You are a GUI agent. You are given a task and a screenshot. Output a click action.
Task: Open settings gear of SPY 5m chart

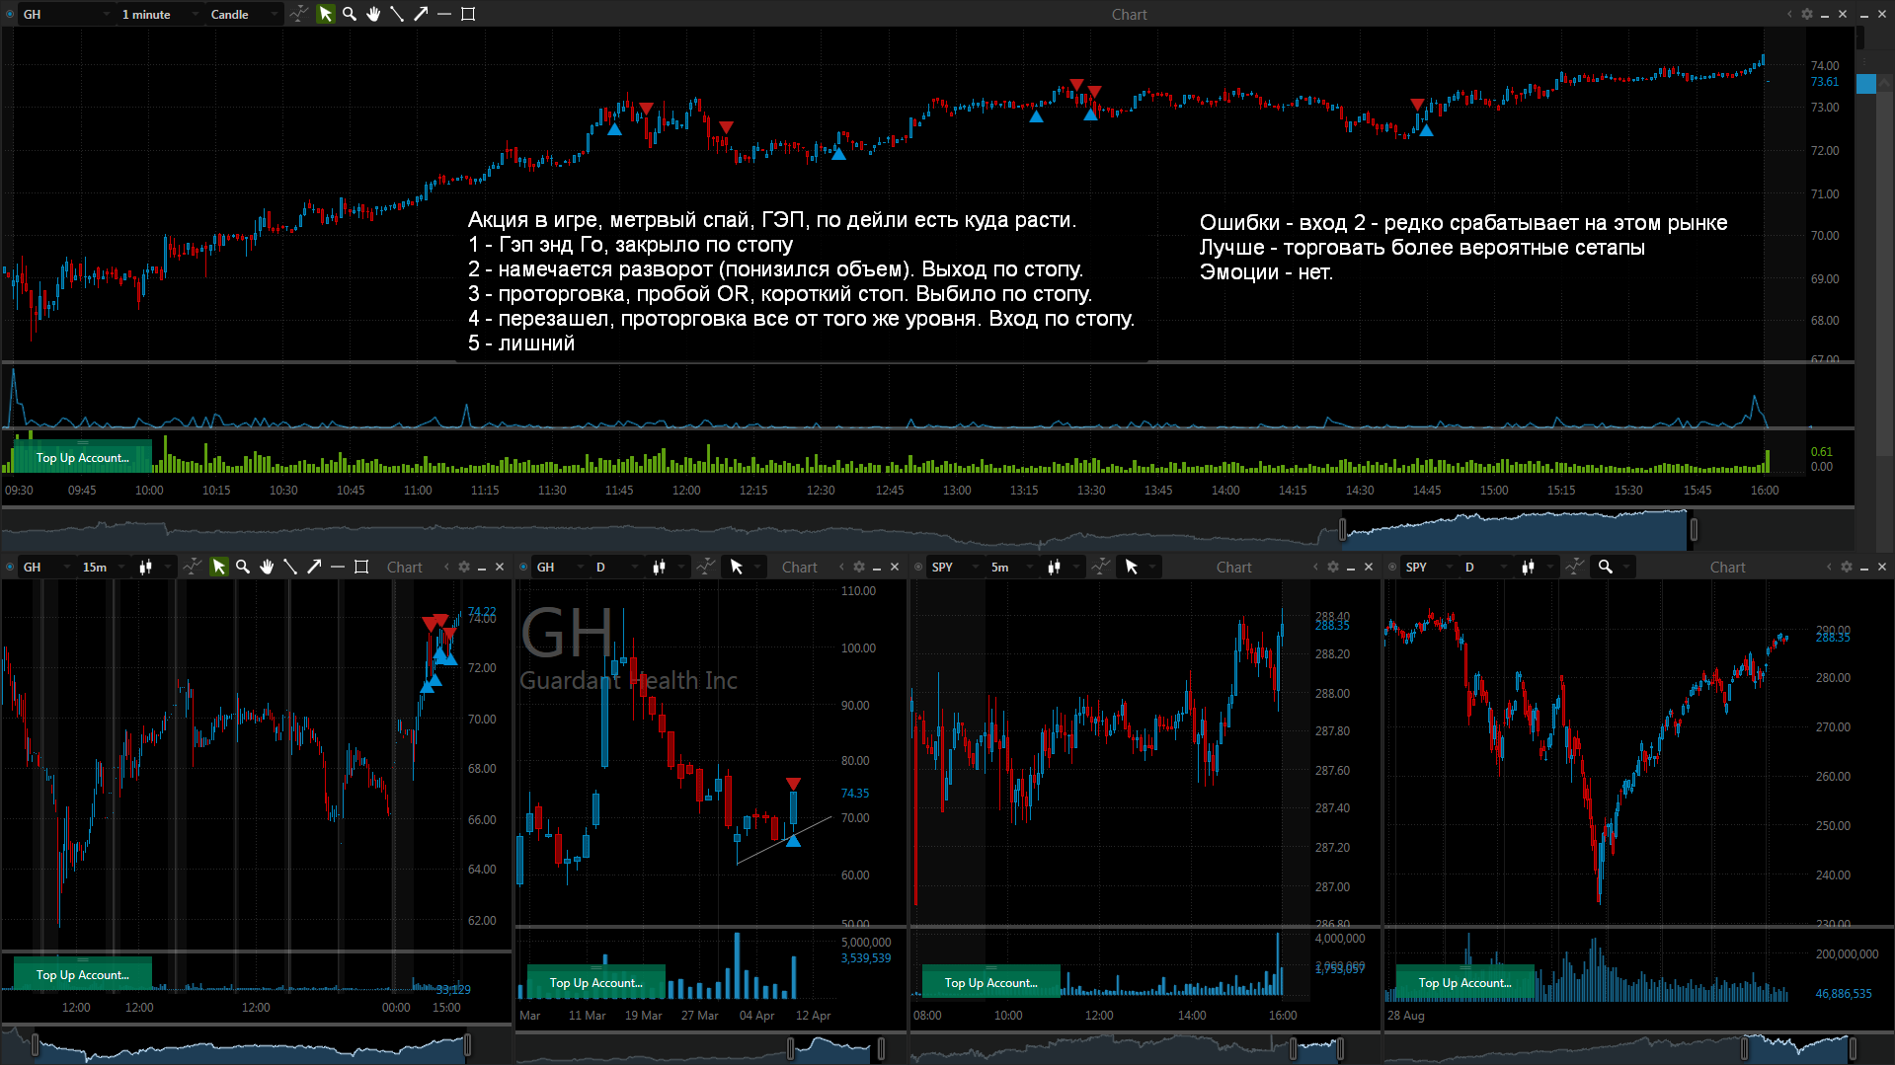(x=1333, y=567)
